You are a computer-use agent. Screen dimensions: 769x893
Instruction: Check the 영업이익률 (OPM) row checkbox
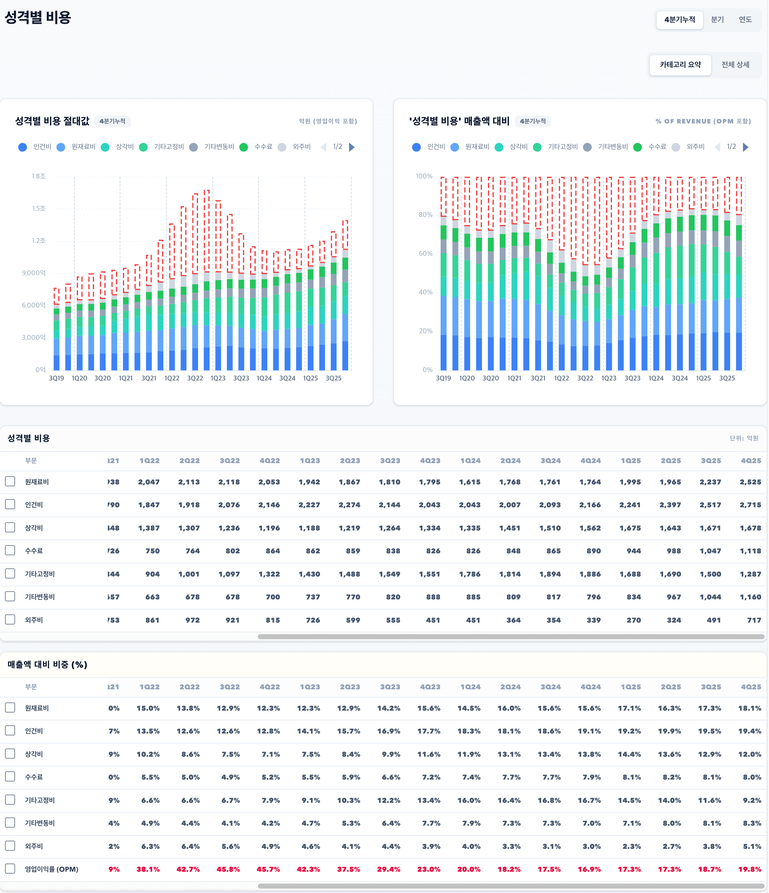tap(10, 869)
